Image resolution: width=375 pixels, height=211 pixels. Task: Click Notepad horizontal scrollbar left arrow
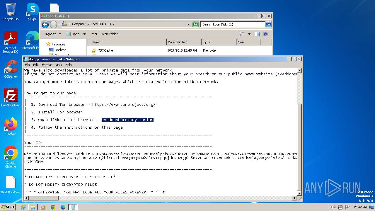point(26,198)
